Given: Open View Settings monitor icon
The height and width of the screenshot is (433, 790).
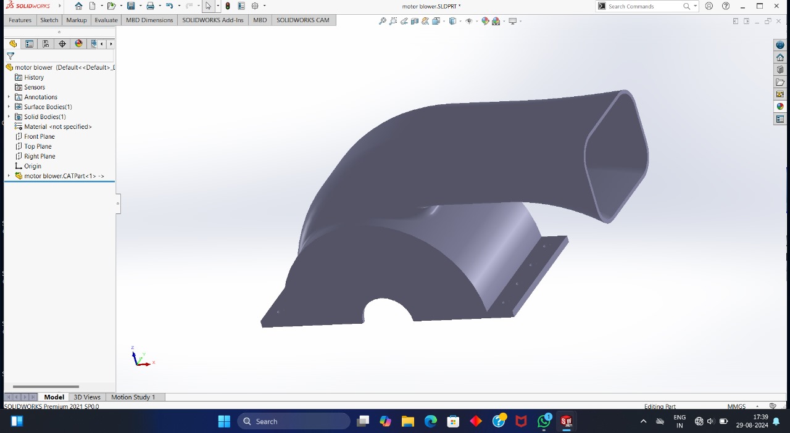Looking at the screenshot, I should coord(512,21).
